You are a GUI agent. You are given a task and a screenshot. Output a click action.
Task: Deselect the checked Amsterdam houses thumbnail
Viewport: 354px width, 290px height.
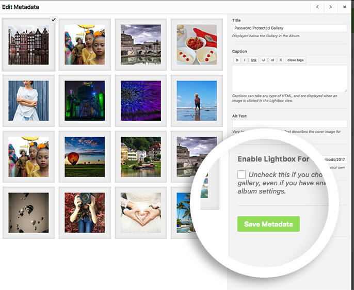point(28,44)
